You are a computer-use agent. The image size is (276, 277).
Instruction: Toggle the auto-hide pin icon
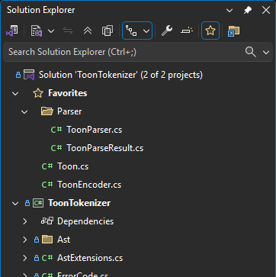[x=247, y=11]
